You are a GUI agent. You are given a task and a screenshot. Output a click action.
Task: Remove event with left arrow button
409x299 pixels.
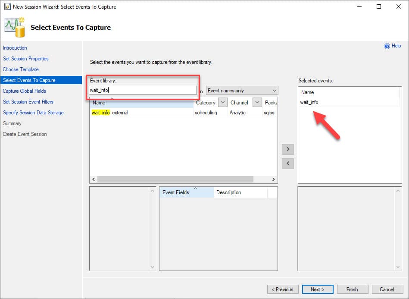[x=288, y=164]
